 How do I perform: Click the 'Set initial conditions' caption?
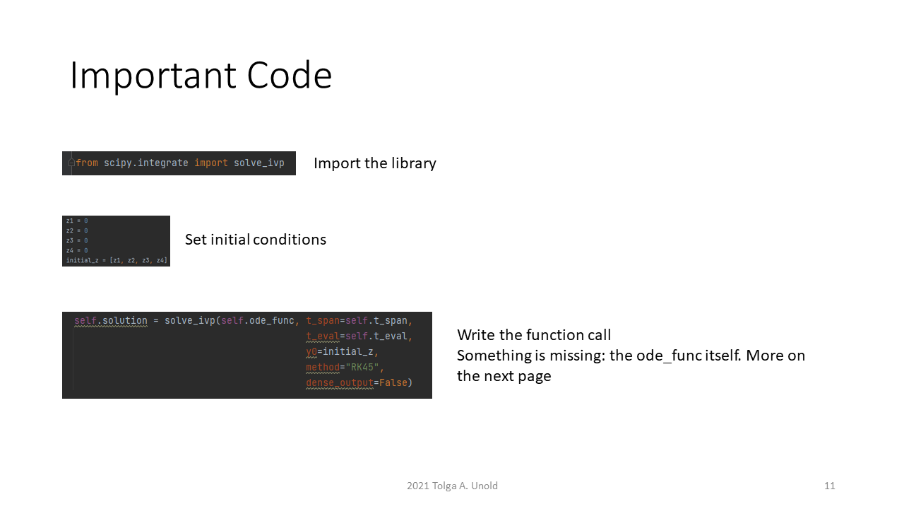(255, 240)
